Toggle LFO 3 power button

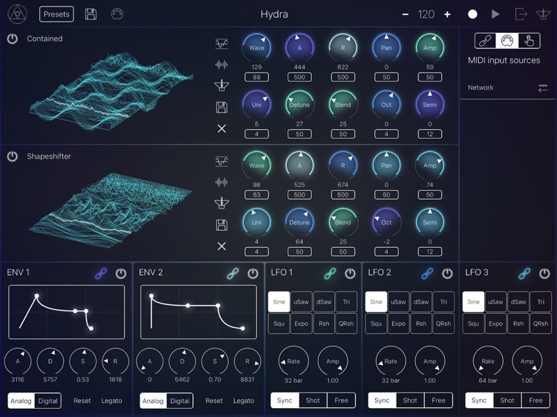pyautogui.click(x=544, y=273)
